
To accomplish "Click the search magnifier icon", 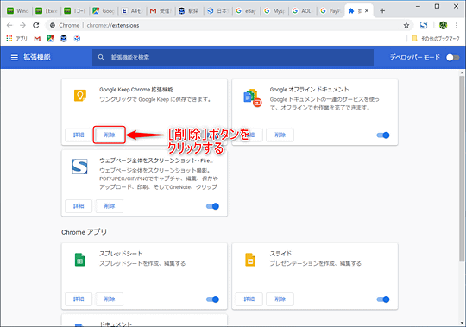I will pos(101,57).
